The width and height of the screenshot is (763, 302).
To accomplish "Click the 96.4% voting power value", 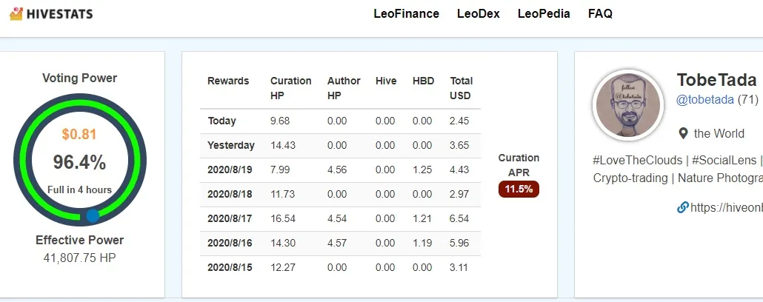I will 79,162.
